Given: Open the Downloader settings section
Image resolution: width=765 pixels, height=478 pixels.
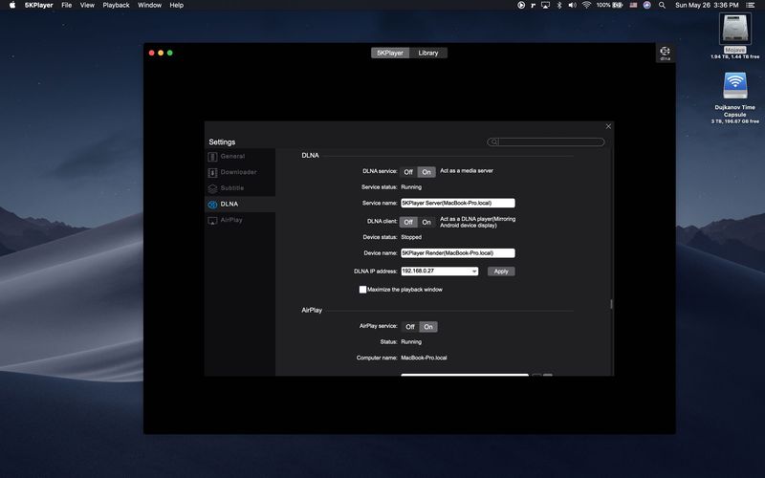Looking at the screenshot, I should pyautogui.click(x=240, y=172).
